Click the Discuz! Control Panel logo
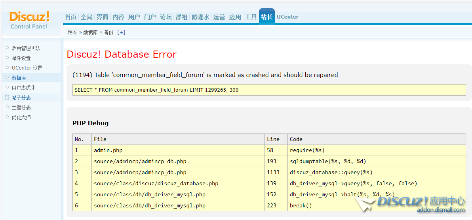The width and height of the screenshot is (472, 220). [x=29, y=21]
